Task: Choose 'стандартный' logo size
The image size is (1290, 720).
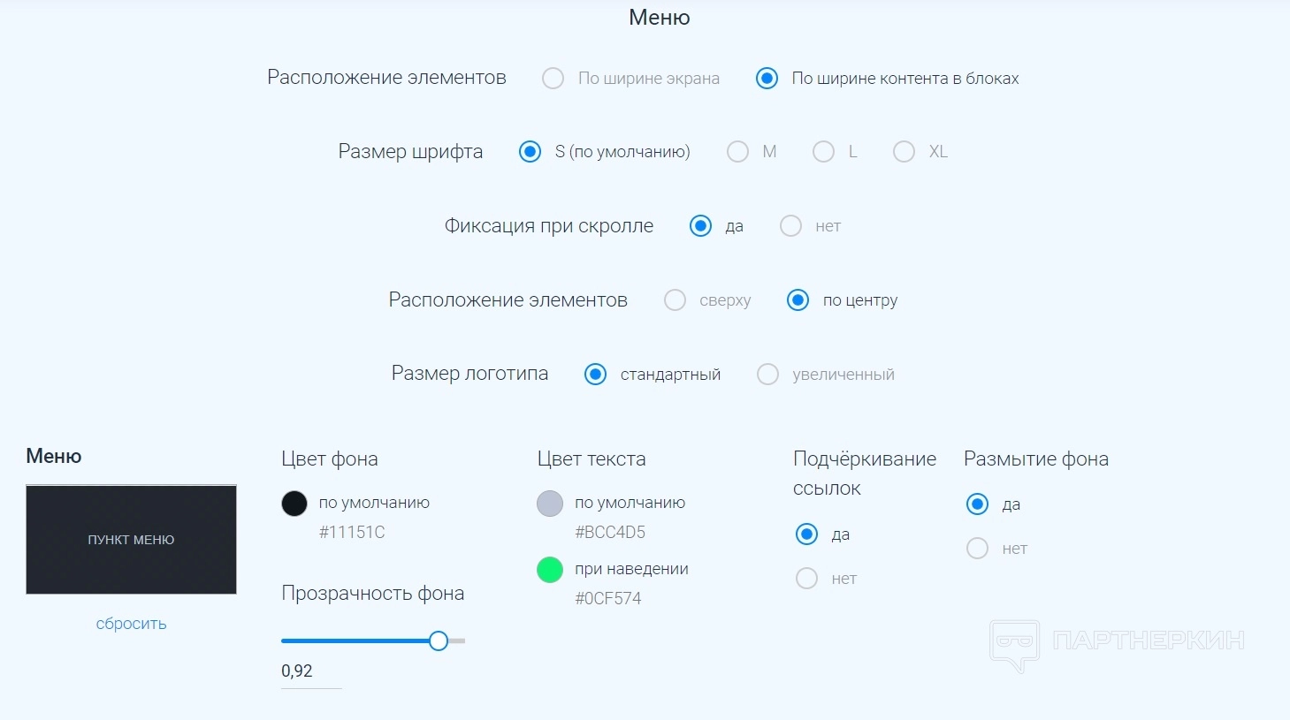Action: [596, 375]
